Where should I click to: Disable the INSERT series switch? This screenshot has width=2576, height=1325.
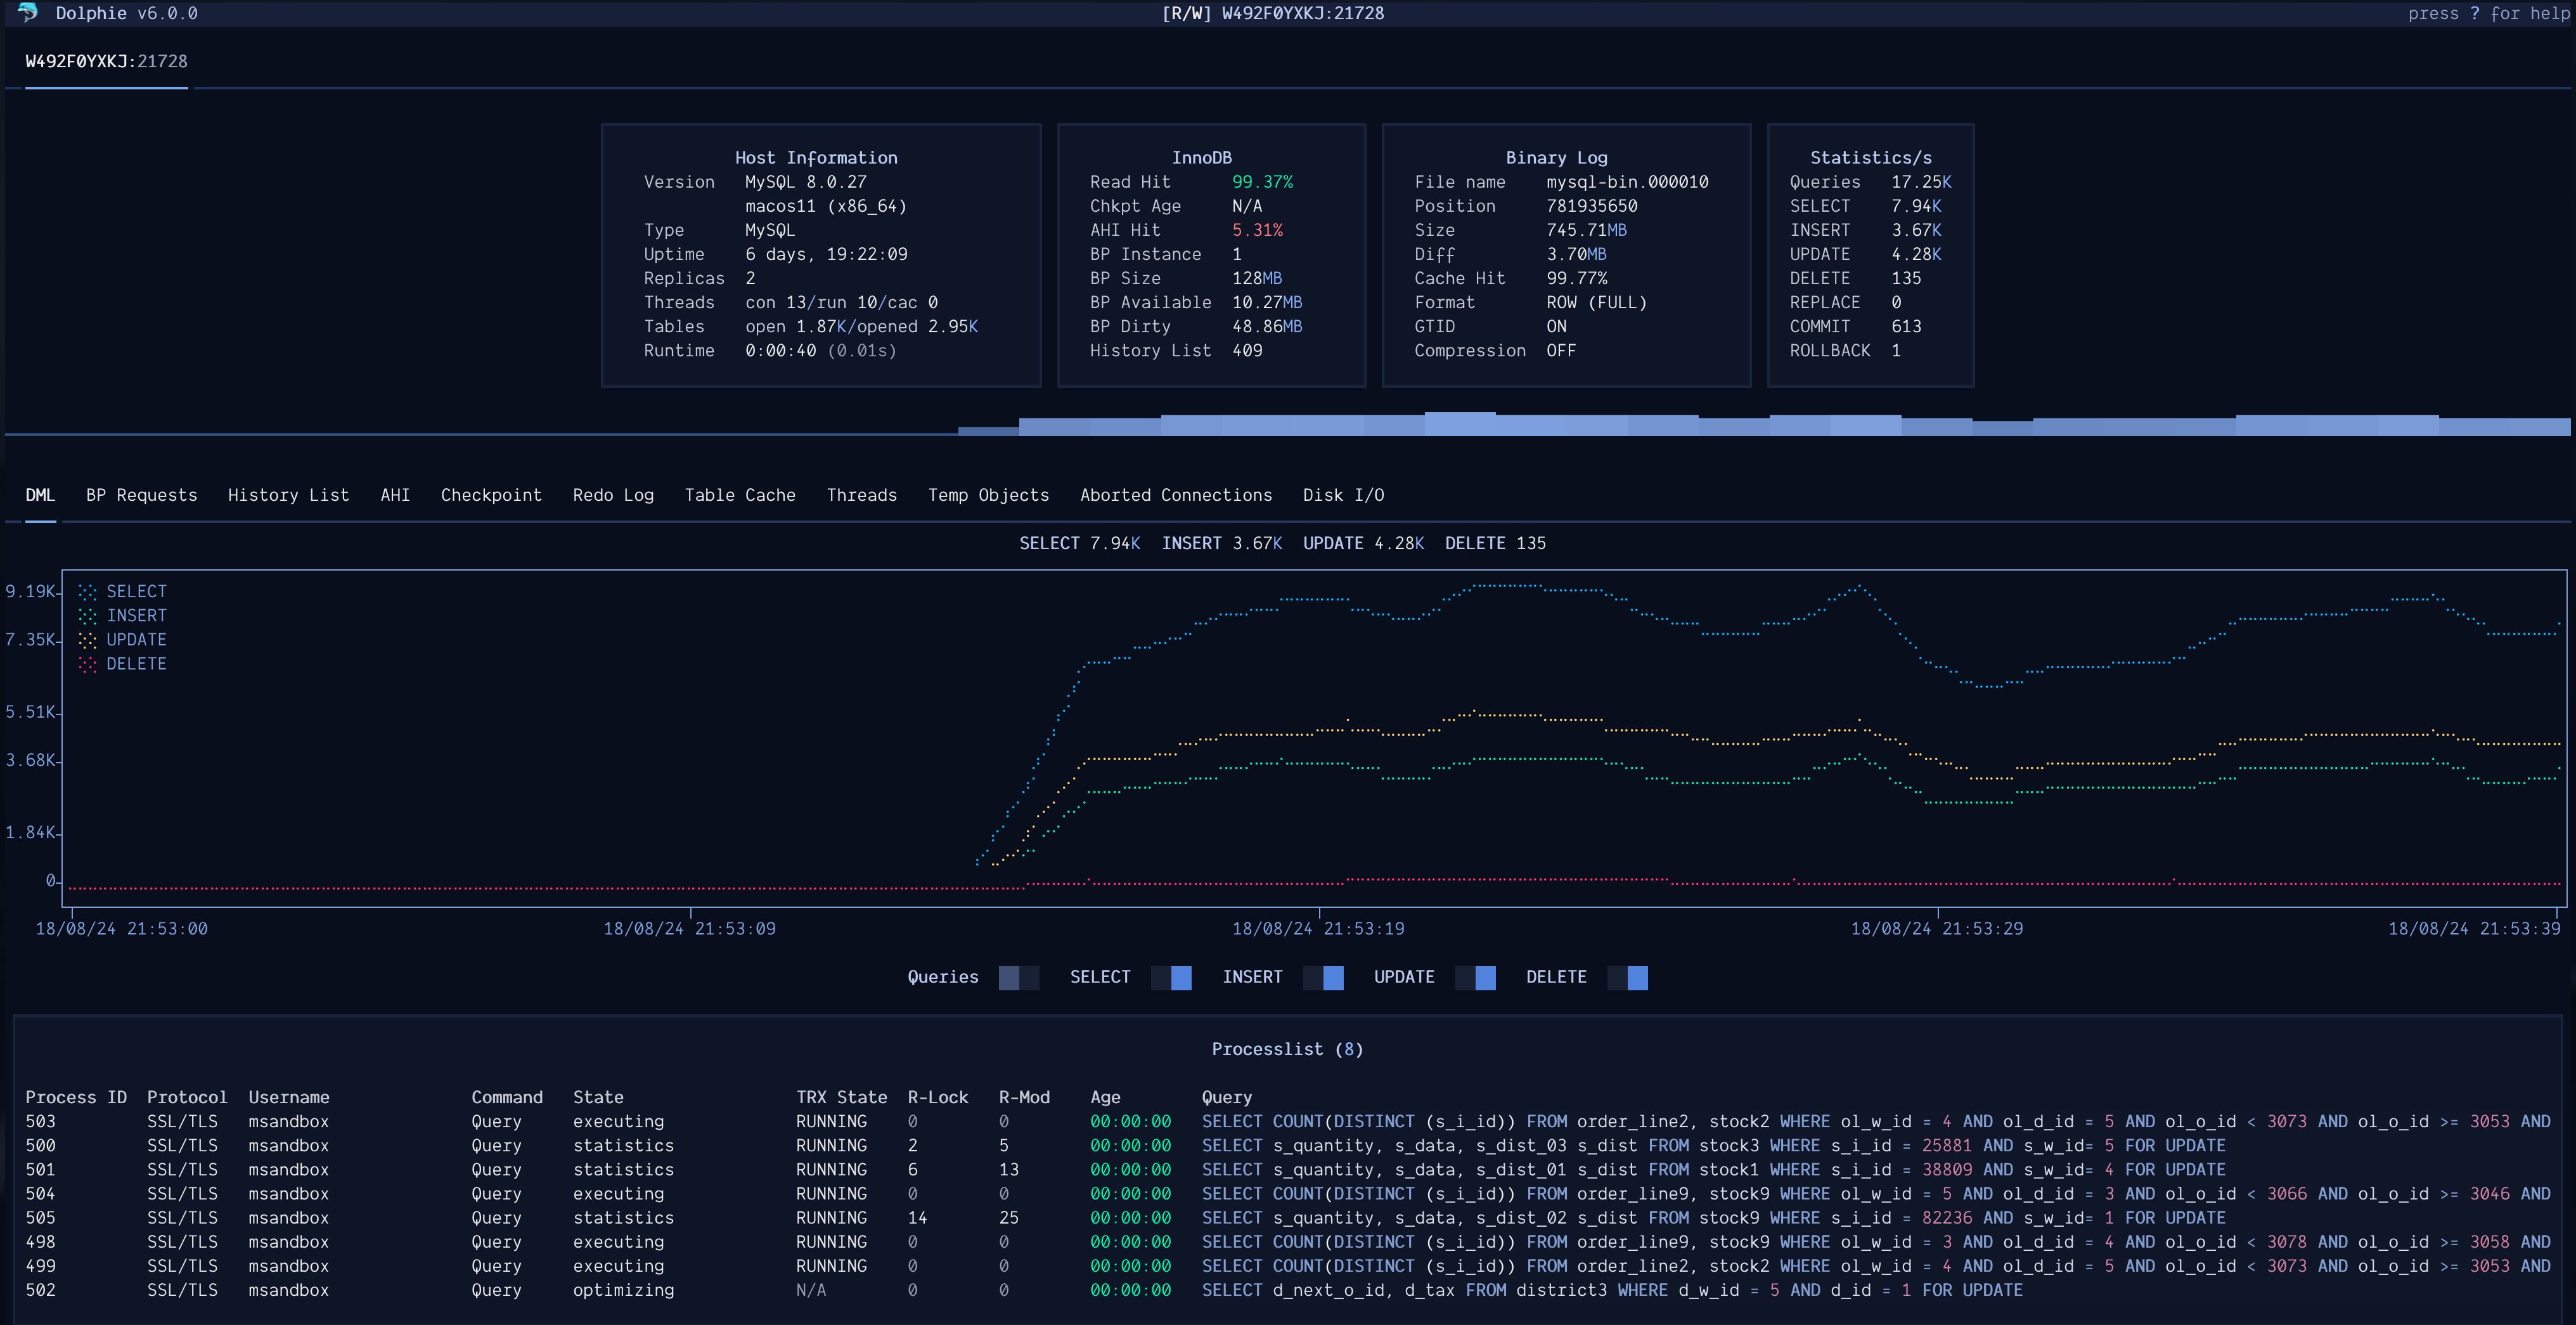click(1323, 978)
